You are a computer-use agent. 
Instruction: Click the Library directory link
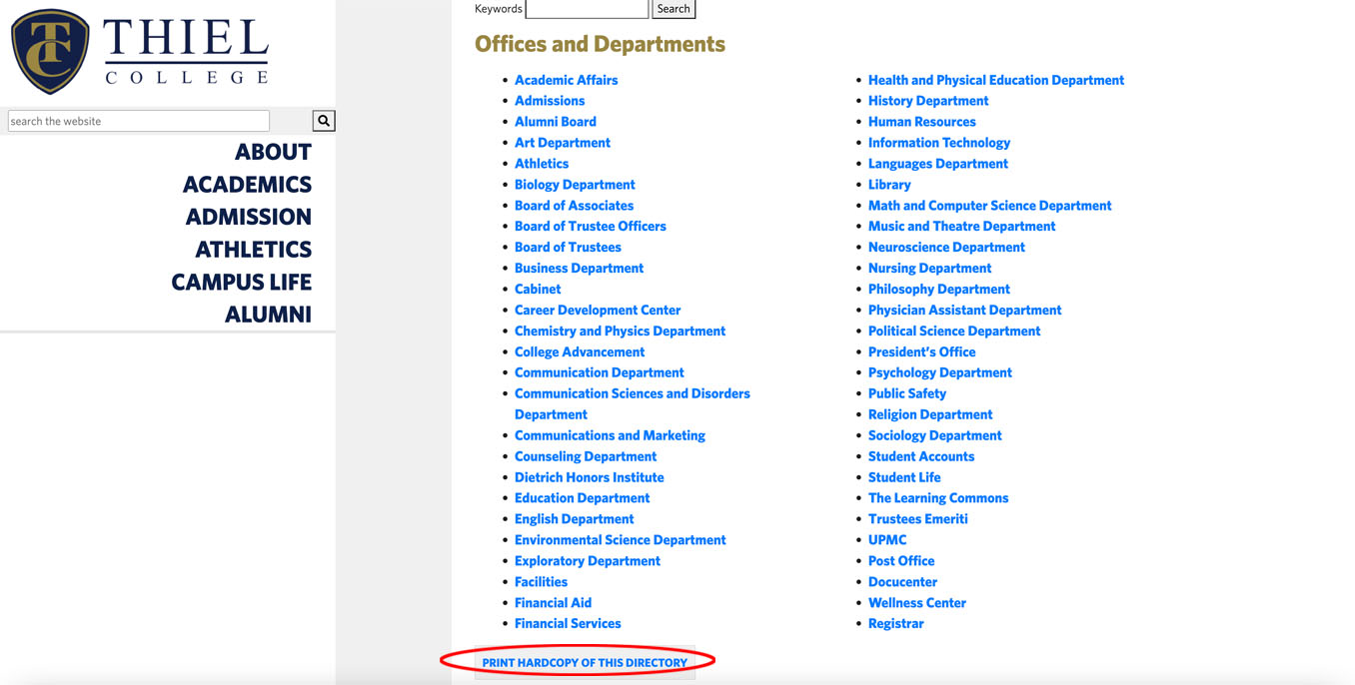pos(889,185)
